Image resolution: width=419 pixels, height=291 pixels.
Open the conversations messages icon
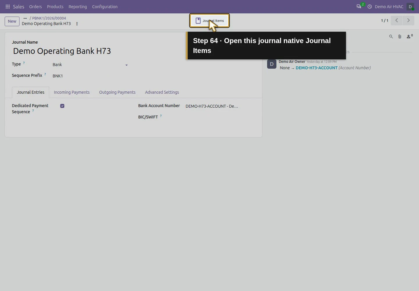(359, 7)
